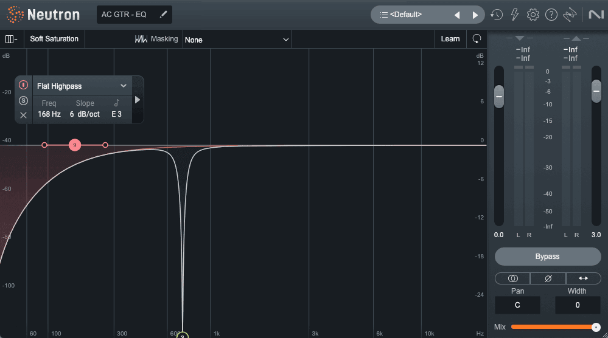Click the right bandwidth handle of band 9
This screenshot has width=608, height=338.
tap(105, 145)
